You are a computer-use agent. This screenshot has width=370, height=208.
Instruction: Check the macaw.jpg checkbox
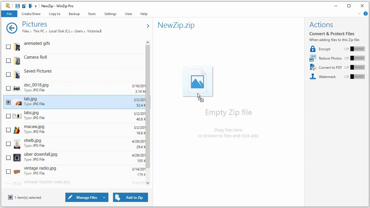click(x=8, y=130)
